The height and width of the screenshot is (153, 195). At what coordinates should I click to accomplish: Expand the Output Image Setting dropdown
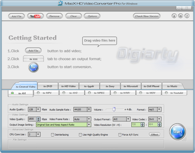[89, 124]
